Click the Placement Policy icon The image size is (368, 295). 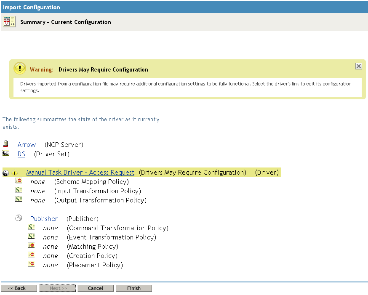tap(32, 264)
